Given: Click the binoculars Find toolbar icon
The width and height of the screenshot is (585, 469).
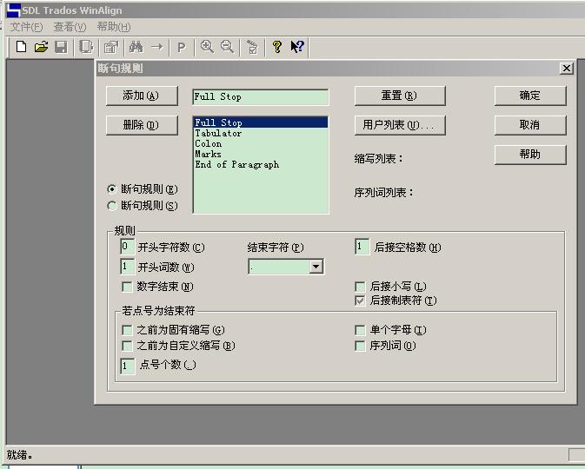Looking at the screenshot, I should [136, 47].
